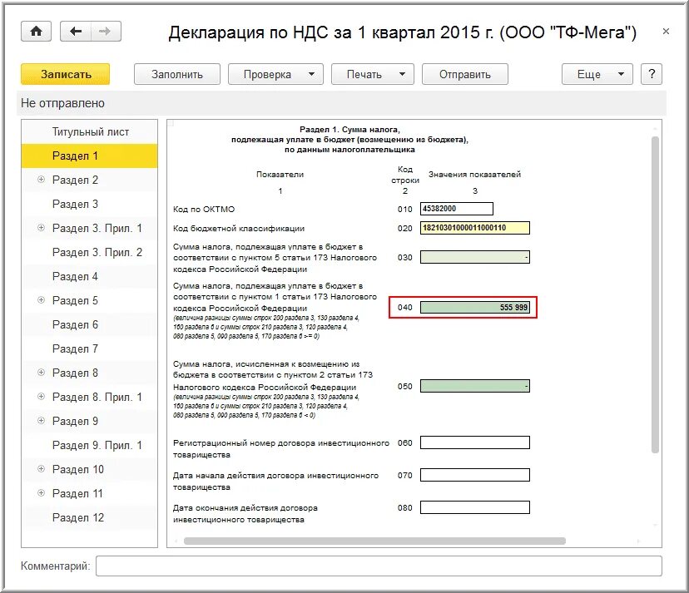The height and width of the screenshot is (593, 689).
Task: Expand the Раздел 2 node
Action: (41, 179)
